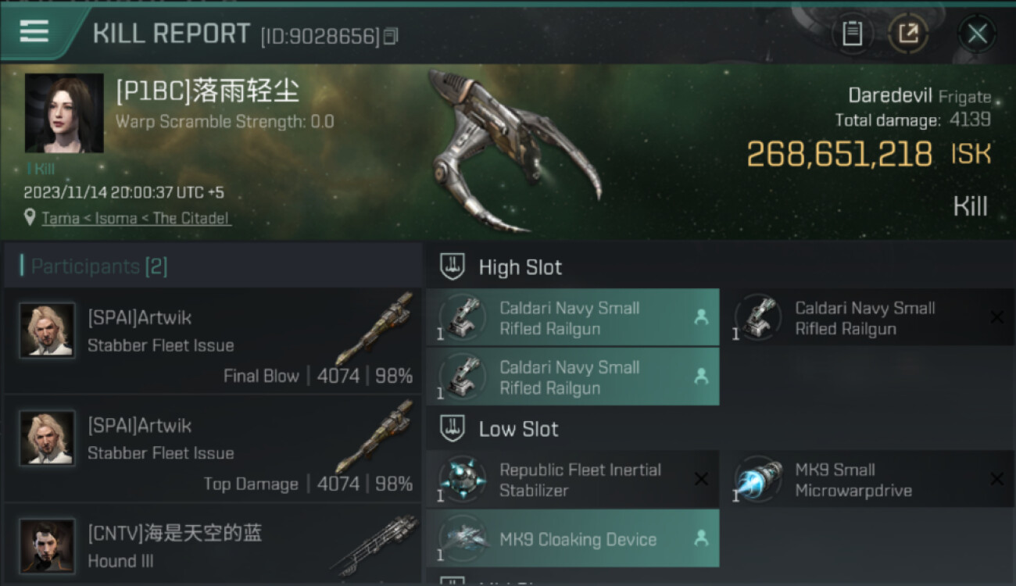Viewport: 1016px width, 586px height.
Task: Open the Hound III participant entry
Action: [213, 543]
